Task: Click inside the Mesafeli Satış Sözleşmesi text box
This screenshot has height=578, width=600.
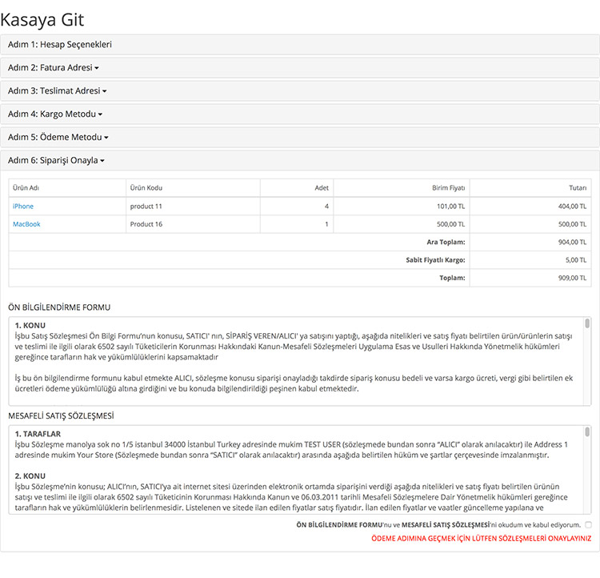Action: 296,468
